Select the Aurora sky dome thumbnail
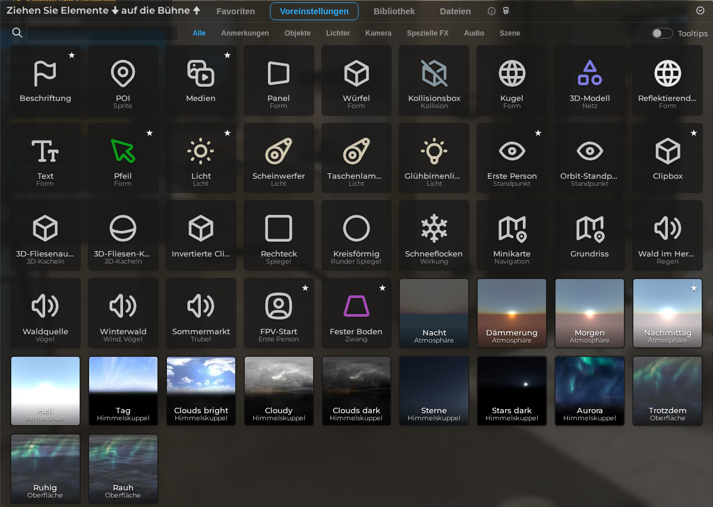713x507 pixels. click(590, 391)
